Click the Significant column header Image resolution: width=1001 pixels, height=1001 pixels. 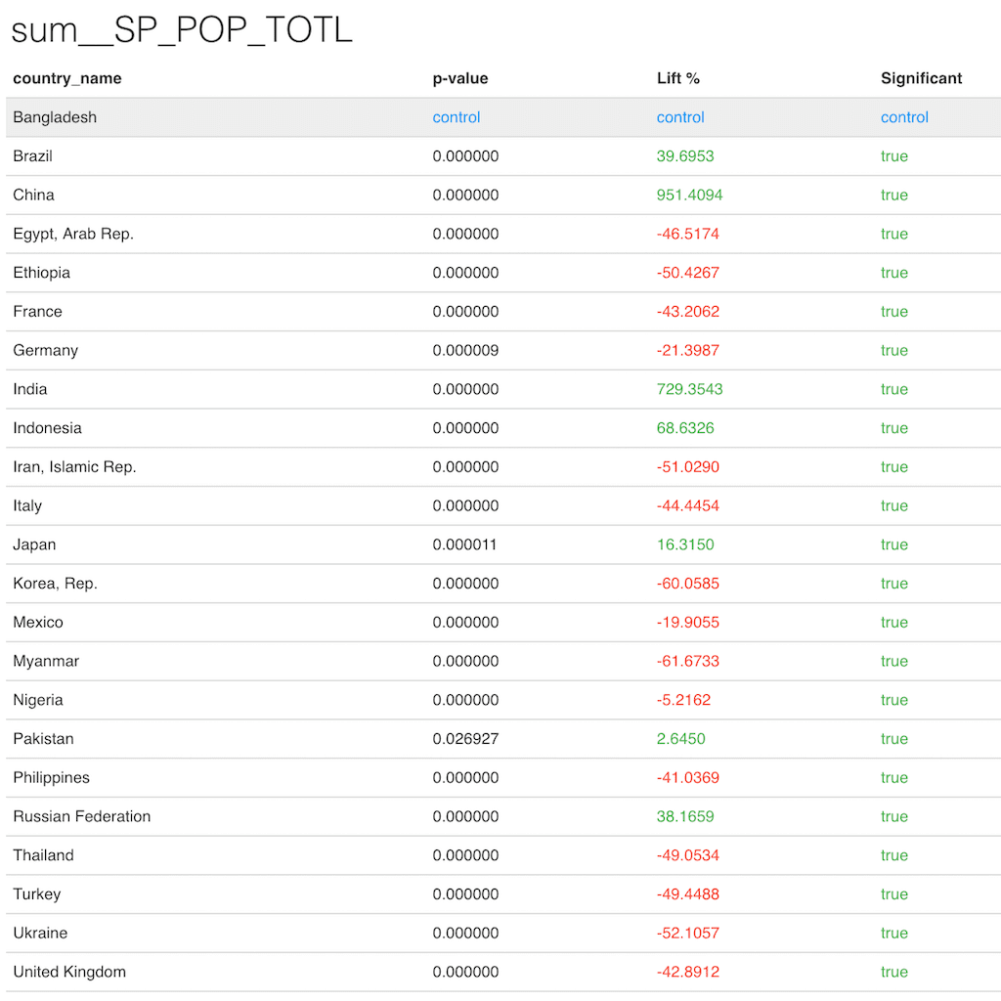[x=921, y=78]
